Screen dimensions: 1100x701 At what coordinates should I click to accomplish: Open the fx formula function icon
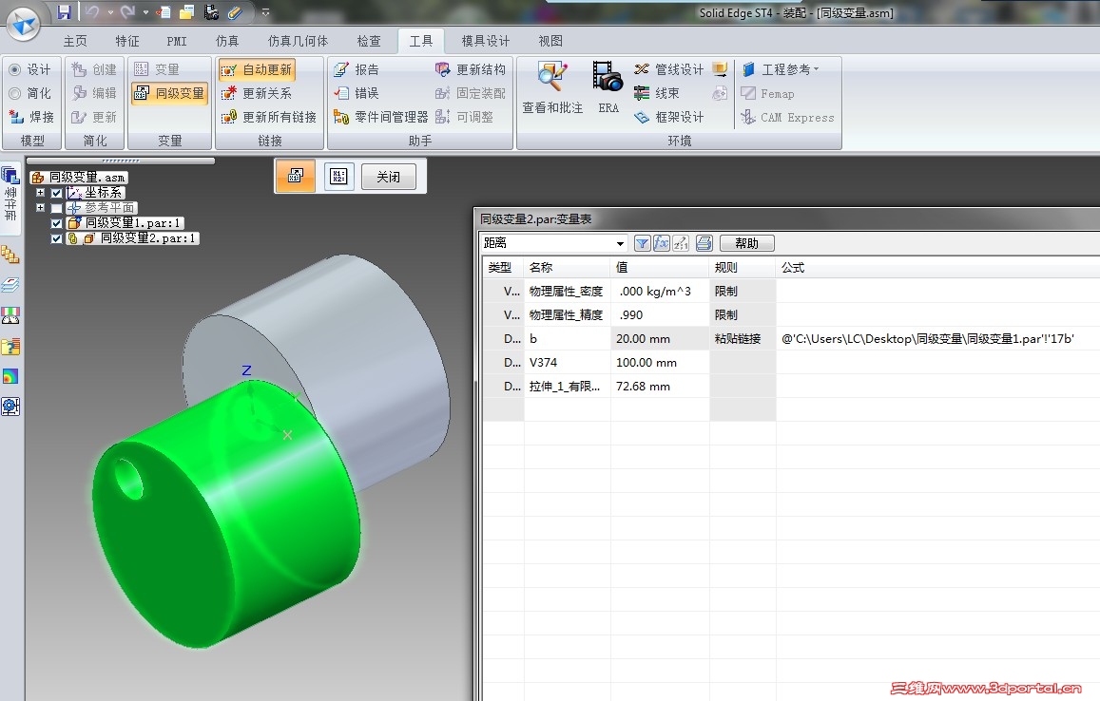662,243
